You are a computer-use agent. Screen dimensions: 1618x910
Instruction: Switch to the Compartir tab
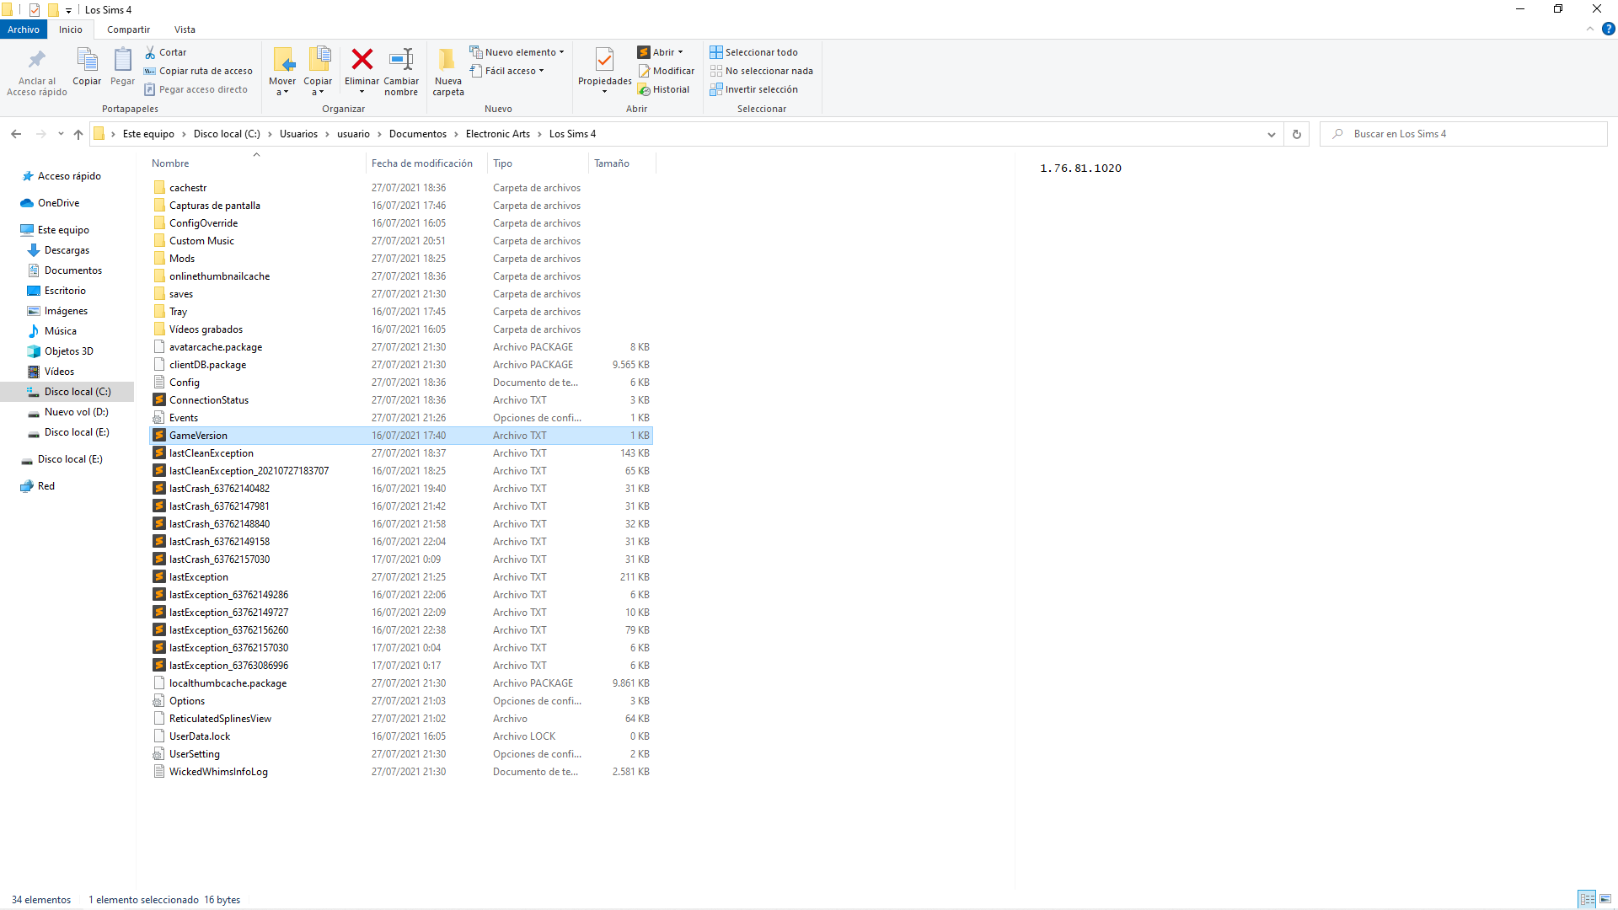click(x=128, y=29)
